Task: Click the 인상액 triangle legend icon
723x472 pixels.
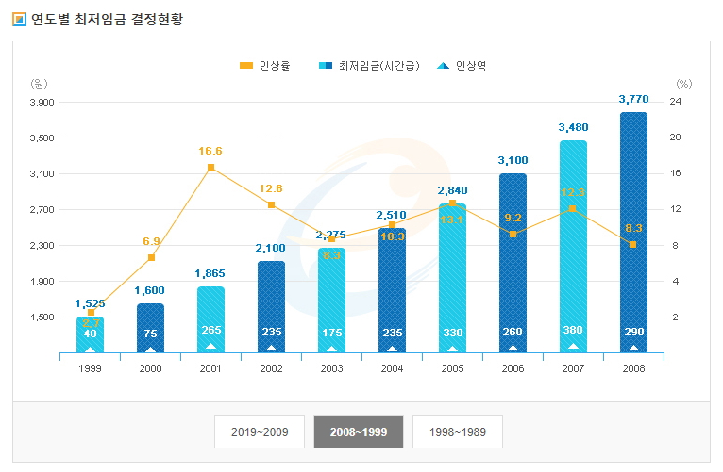Action: [x=443, y=66]
